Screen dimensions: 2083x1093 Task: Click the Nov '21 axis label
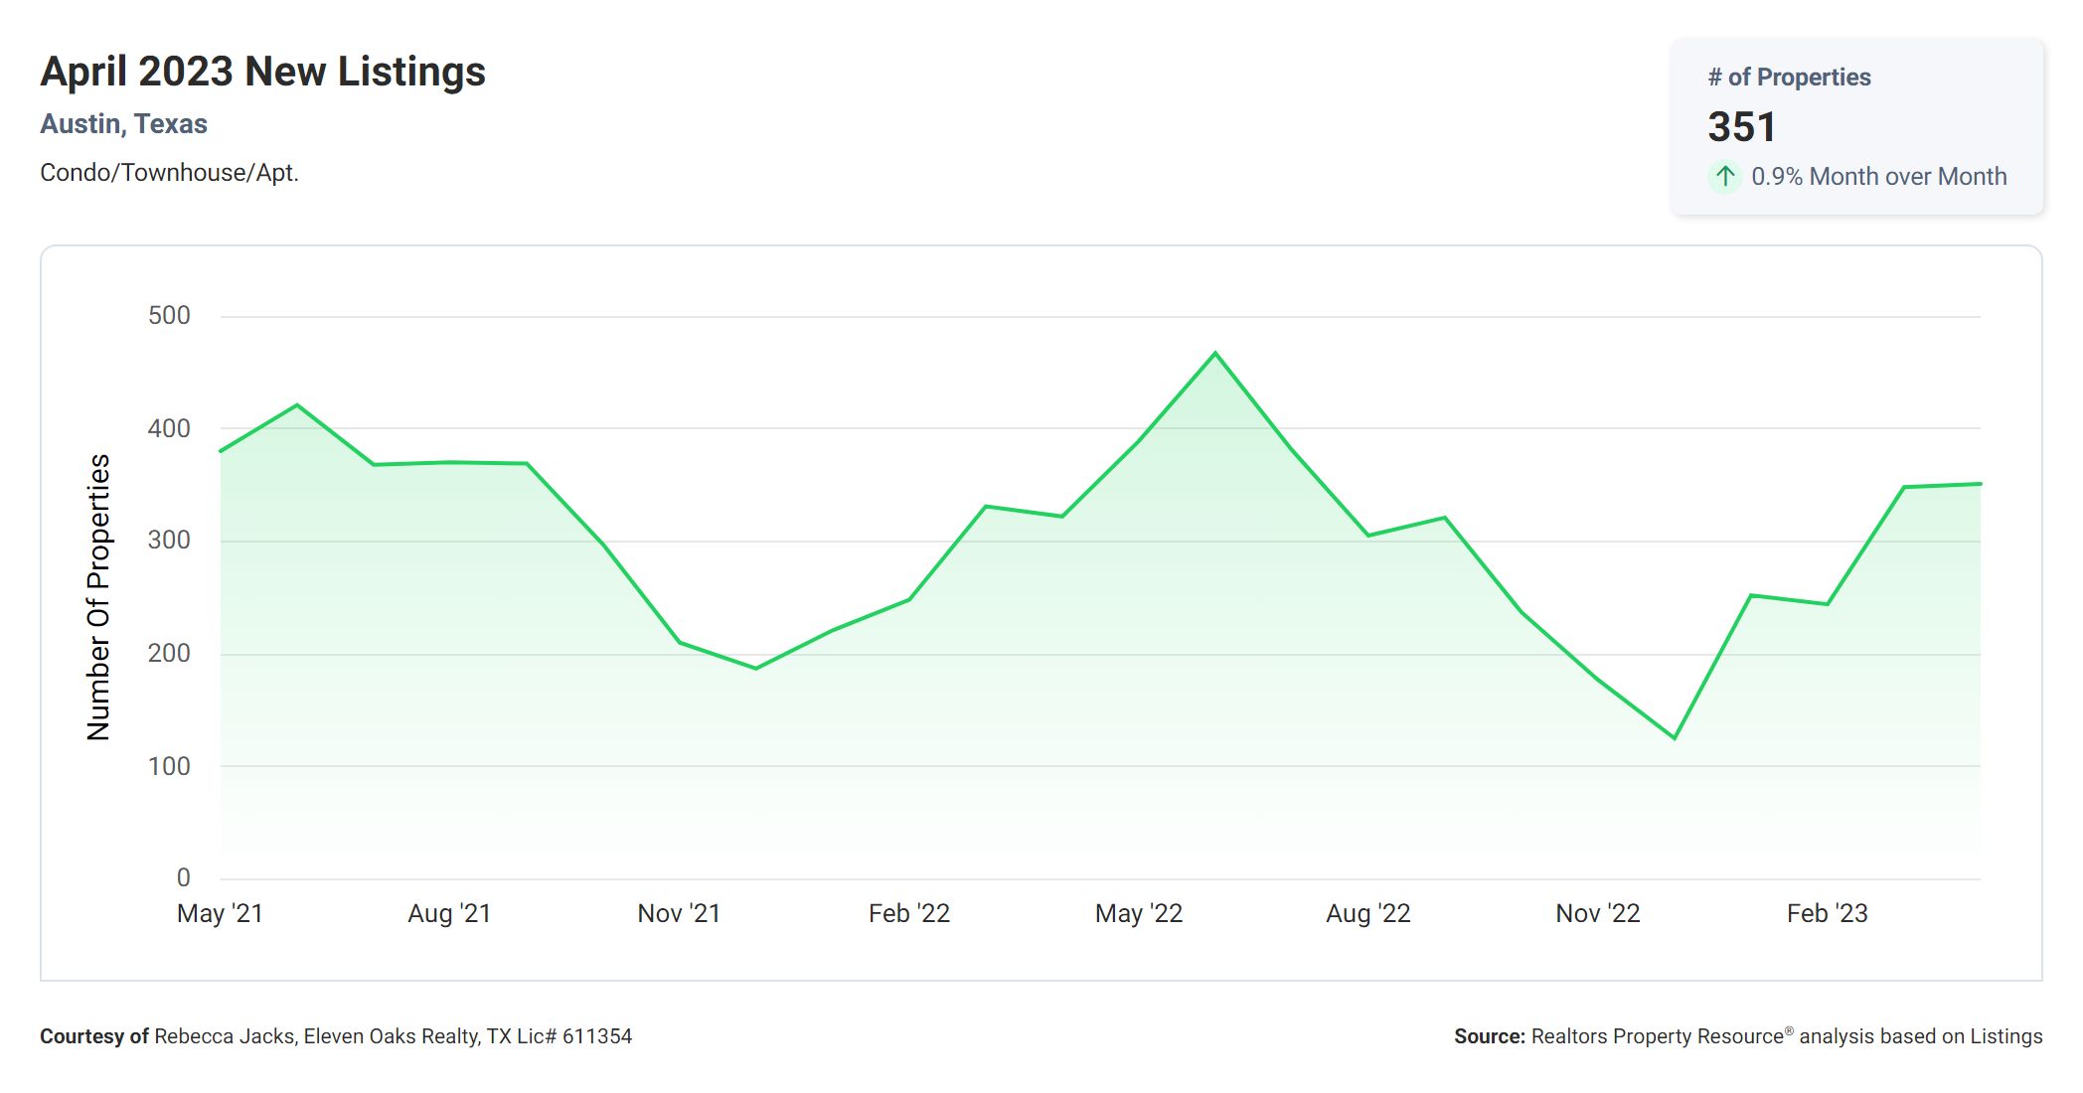tap(679, 913)
